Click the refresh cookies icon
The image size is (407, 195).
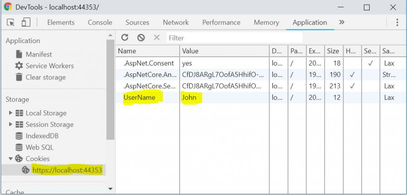tap(125, 38)
